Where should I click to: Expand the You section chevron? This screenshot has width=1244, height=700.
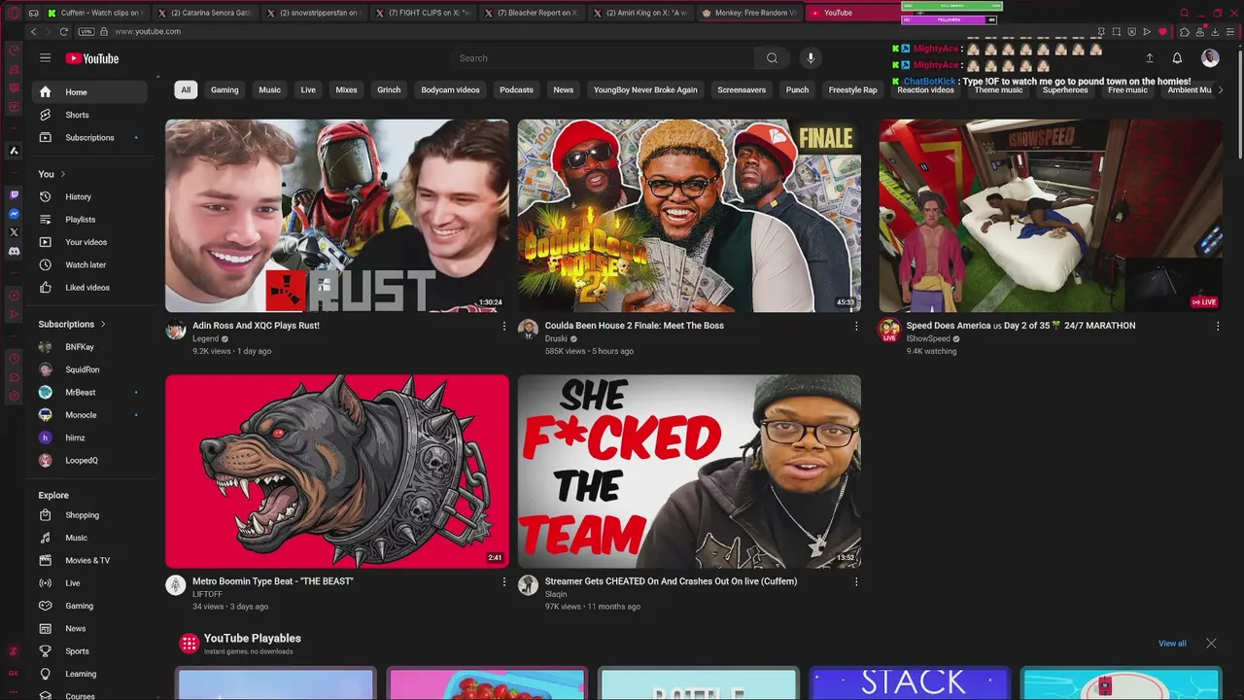pos(63,174)
